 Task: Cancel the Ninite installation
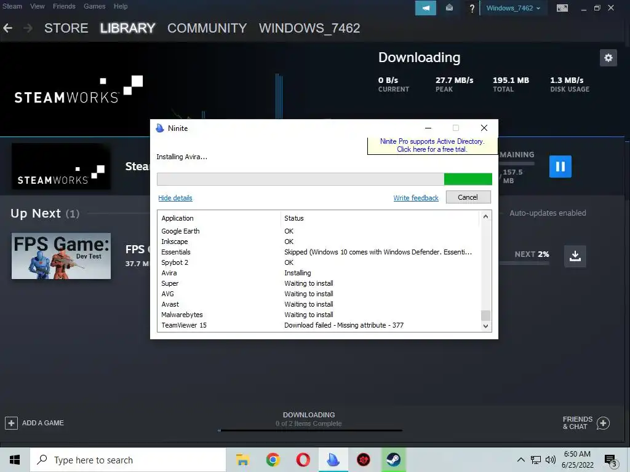[x=468, y=197]
